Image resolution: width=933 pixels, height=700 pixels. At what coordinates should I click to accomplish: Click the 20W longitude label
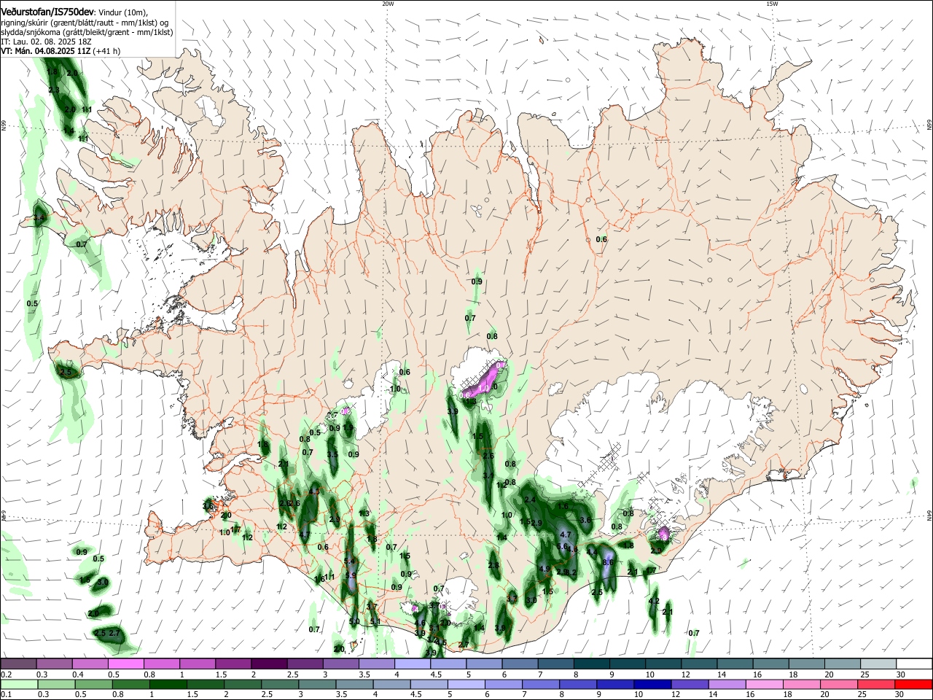388,4
